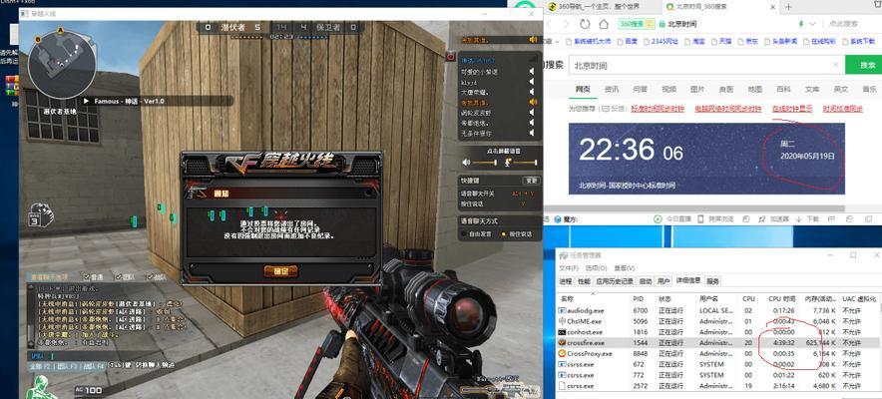Image resolution: width=882 pixels, height=399 pixels.
Task: Select the CrossProxy.exe process row
Action: [x=717, y=353]
